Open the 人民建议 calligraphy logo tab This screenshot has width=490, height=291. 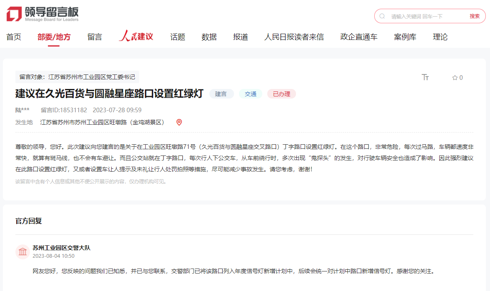pyautogui.click(x=136, y=37)
